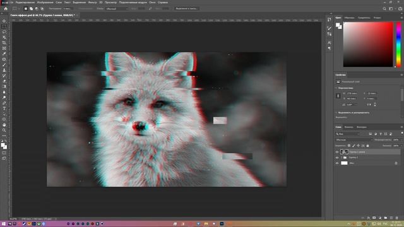Open the Style dropdown in options bar
The height and width of the screenshot is (227, 404).
pyautogui.click(x=117, y=8)
